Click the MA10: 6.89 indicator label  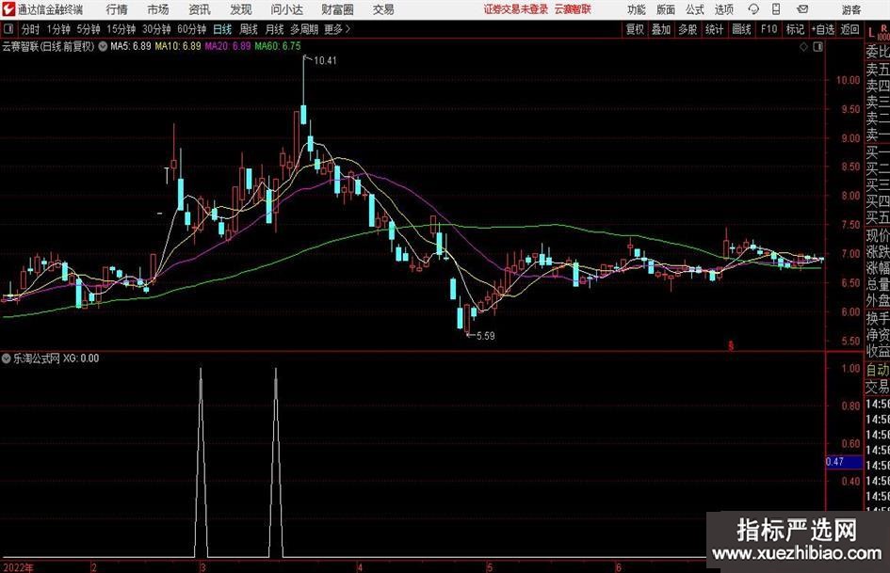pyautogui.click(x=178, y=46)
